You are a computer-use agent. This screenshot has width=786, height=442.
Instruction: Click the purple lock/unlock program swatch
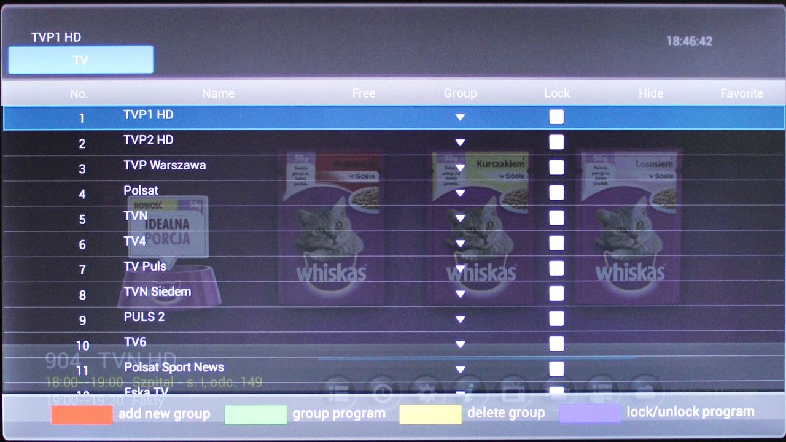pos(589,413)
